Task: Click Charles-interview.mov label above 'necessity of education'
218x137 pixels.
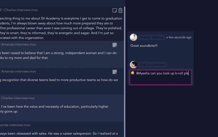Action: tap(18, 98)
